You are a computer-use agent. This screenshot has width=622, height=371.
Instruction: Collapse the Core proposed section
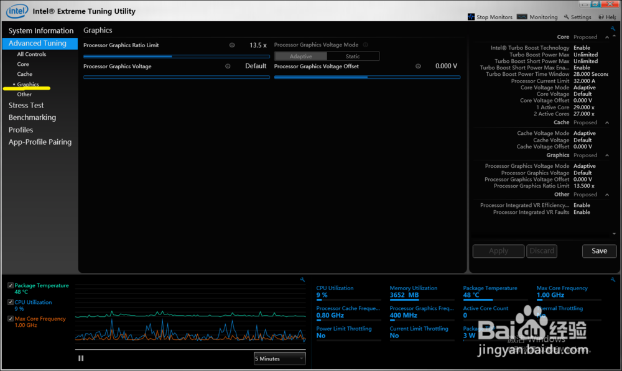(607, 37)
